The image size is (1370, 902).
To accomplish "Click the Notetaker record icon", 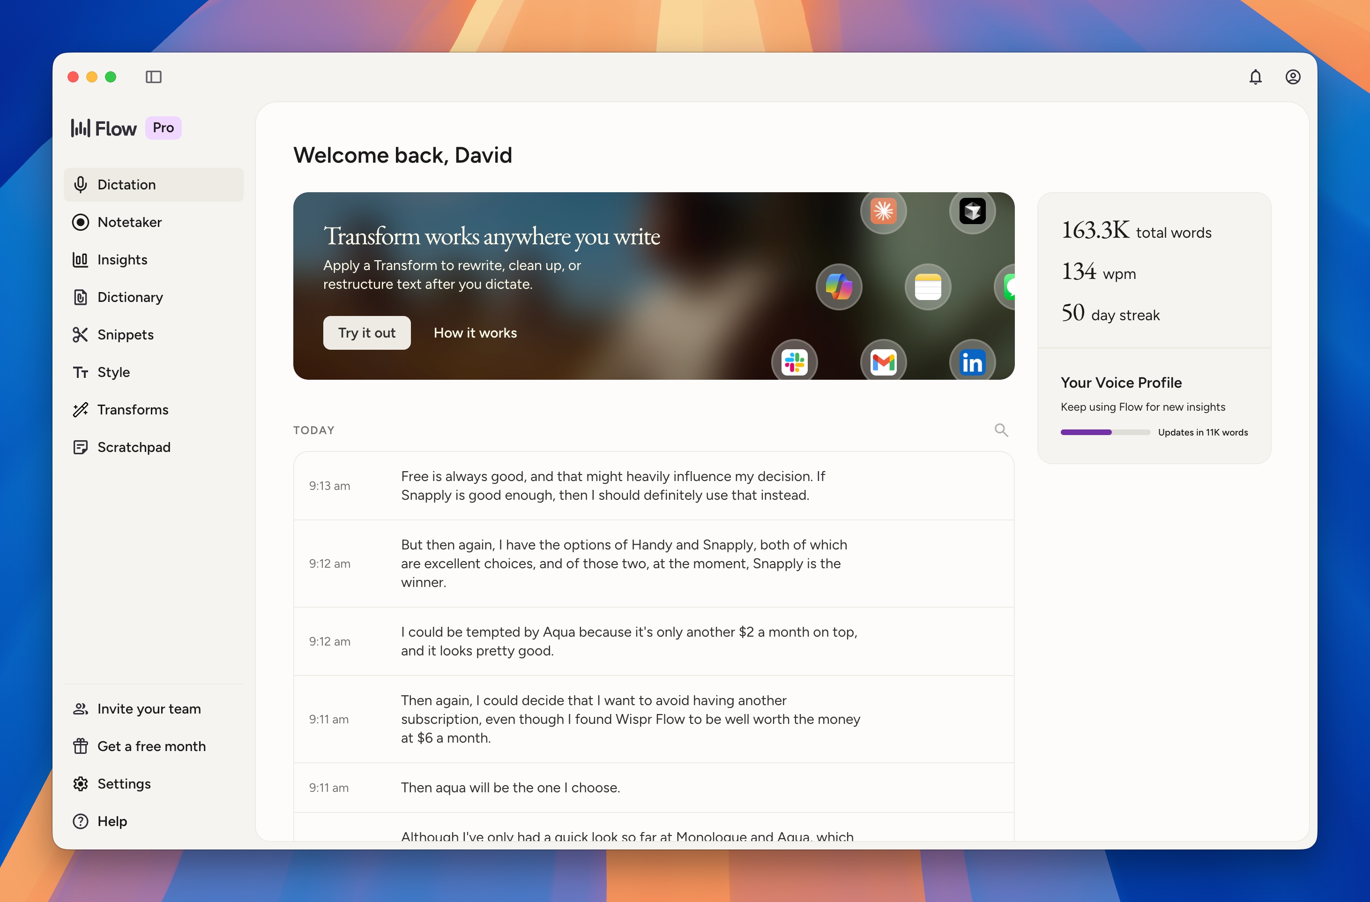I will pos(81,222).
